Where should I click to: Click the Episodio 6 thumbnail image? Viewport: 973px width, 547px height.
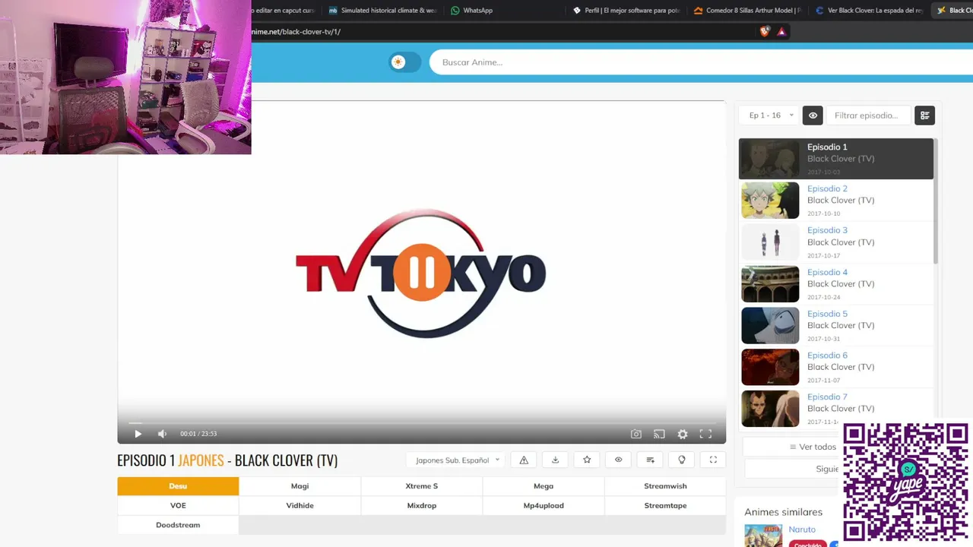coord(770,367)
